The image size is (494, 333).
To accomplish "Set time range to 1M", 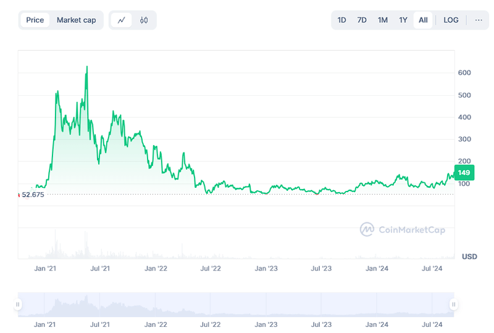I will pos(383,20).
